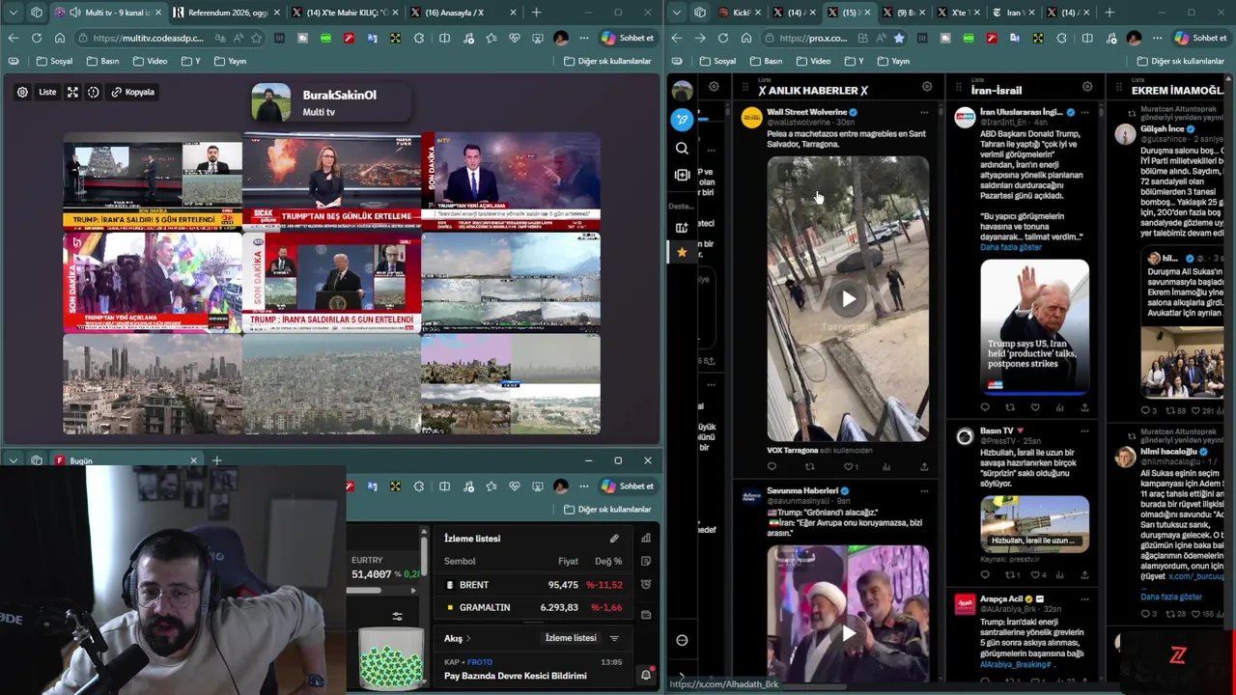Open left browser tab search dropdown

(x=13, y=13)
